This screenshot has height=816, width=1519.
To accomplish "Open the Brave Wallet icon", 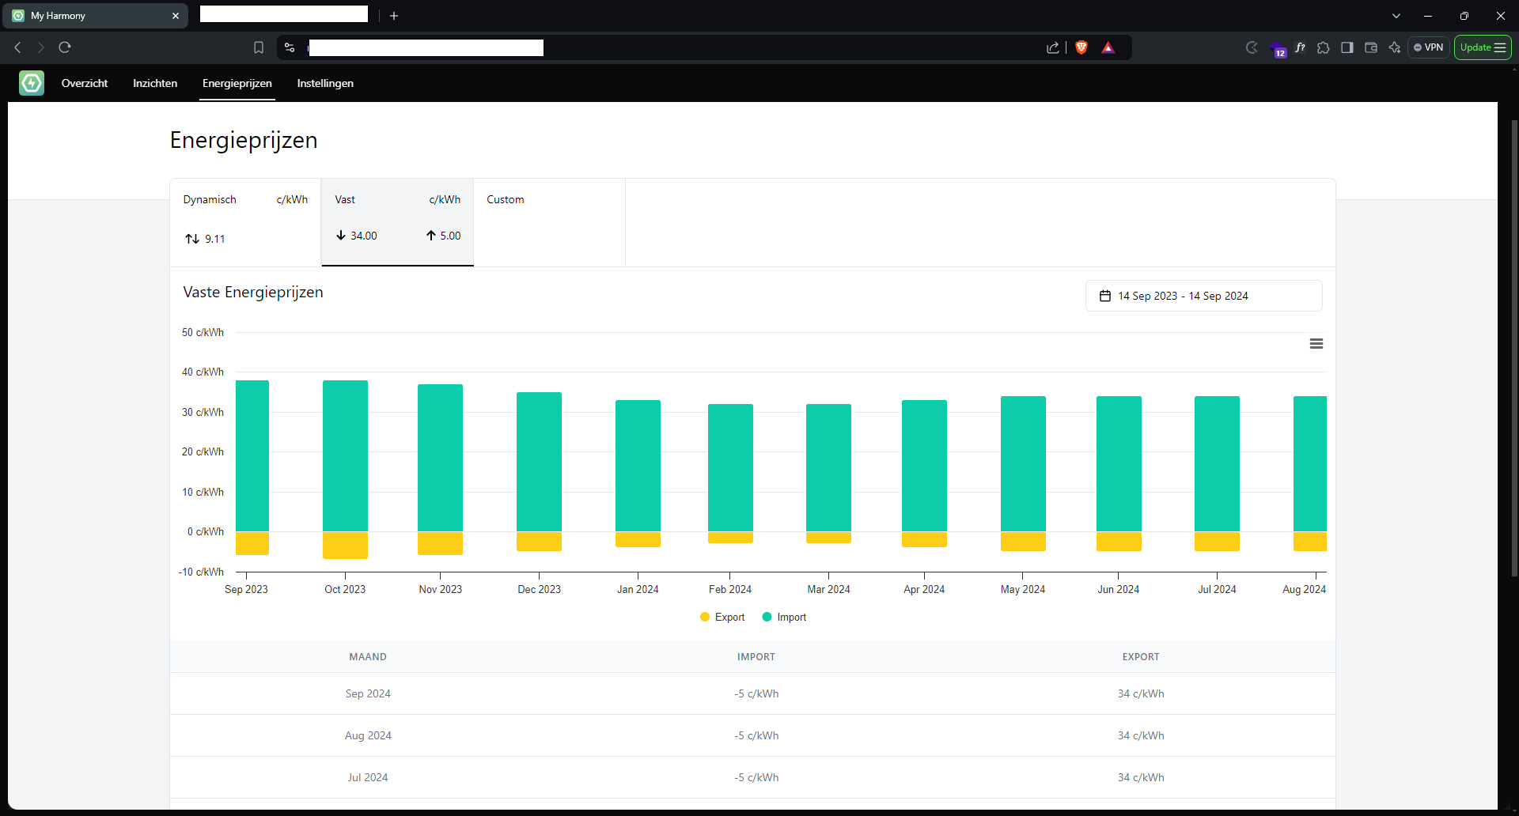I will tap(1371, 47).
